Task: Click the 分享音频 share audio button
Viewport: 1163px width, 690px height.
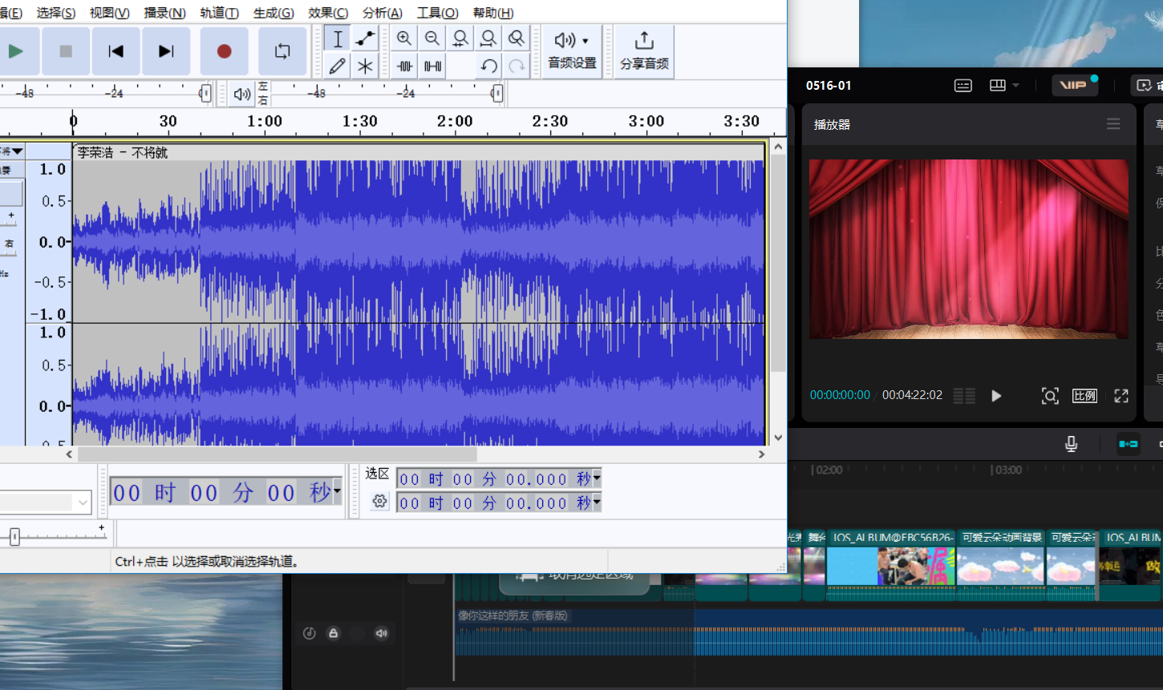Action: click(644, 51)
